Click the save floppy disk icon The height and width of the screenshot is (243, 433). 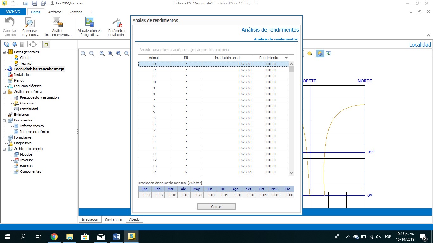35,3
